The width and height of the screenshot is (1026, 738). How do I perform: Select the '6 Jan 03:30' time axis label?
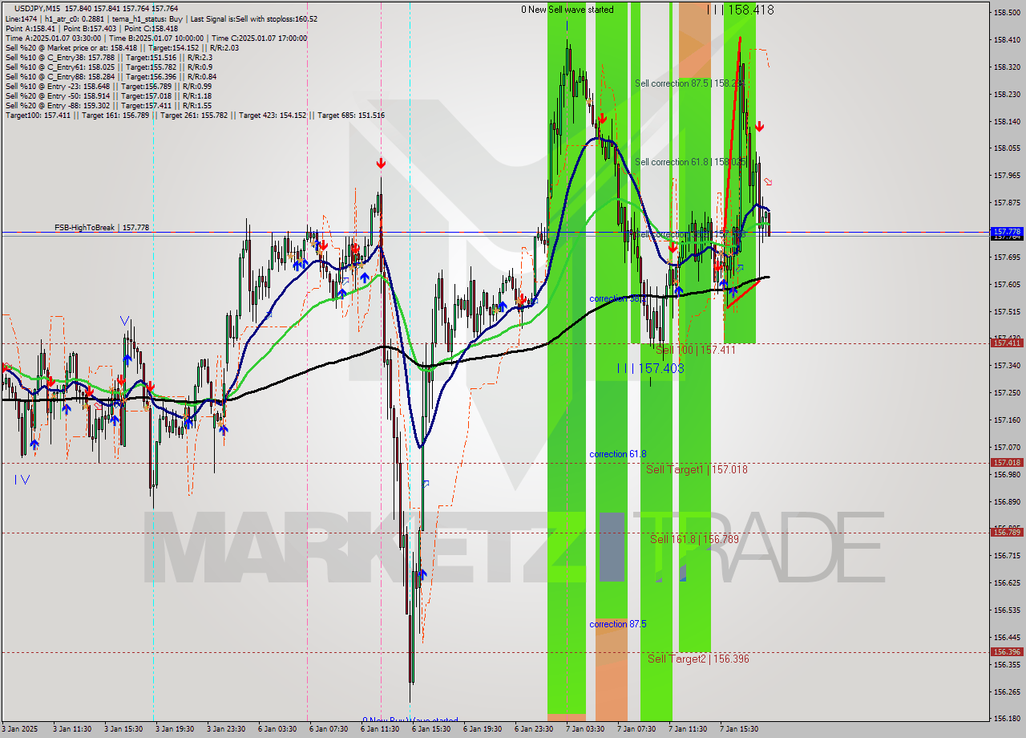pos(277,729)
